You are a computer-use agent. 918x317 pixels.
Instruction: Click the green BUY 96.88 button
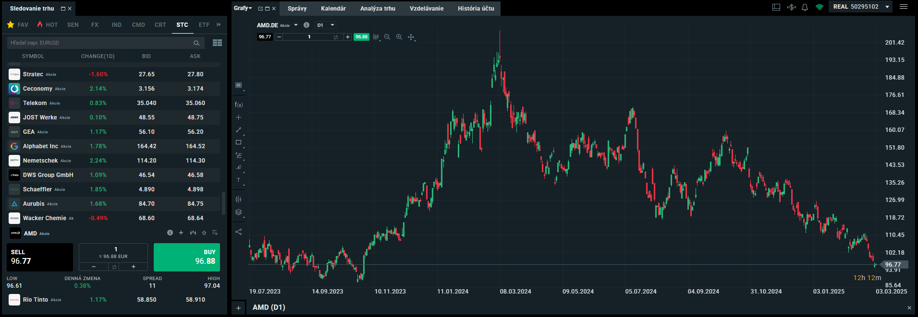pyautogui.click(x=186, y=257)
